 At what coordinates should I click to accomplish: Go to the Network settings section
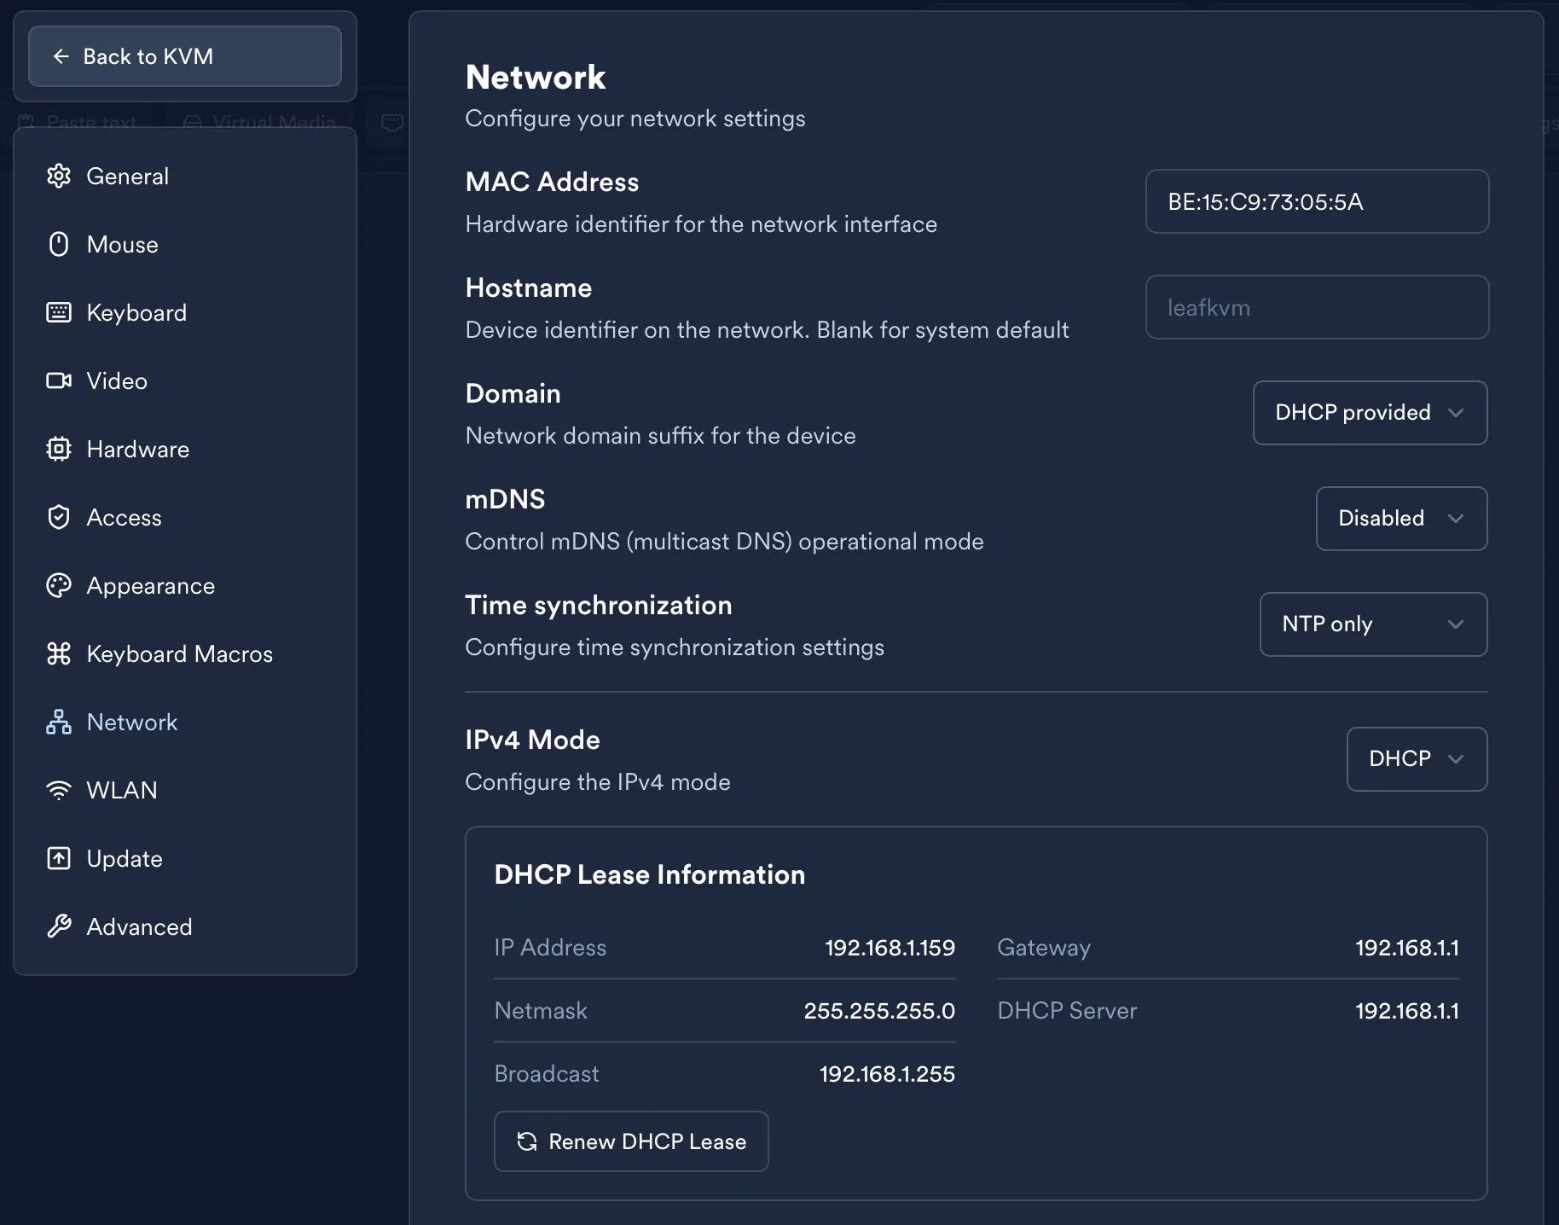[132, 722]
